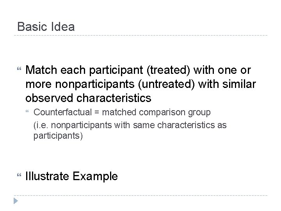Click the dashed line near slide bottom
This screenshot has height=211, width=281.
click(140, 195)
